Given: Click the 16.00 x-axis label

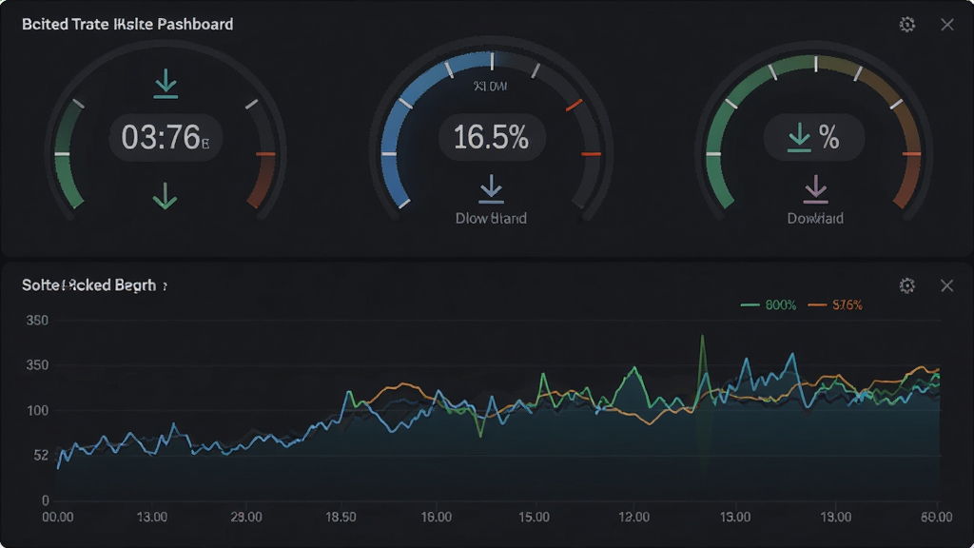Looking at the screenshot, I should click(x=436, y=517).
